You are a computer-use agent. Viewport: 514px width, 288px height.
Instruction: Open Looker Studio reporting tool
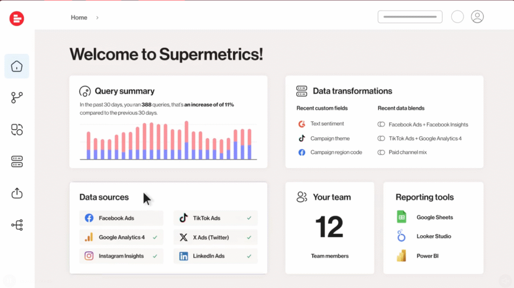tap(434, 236)
